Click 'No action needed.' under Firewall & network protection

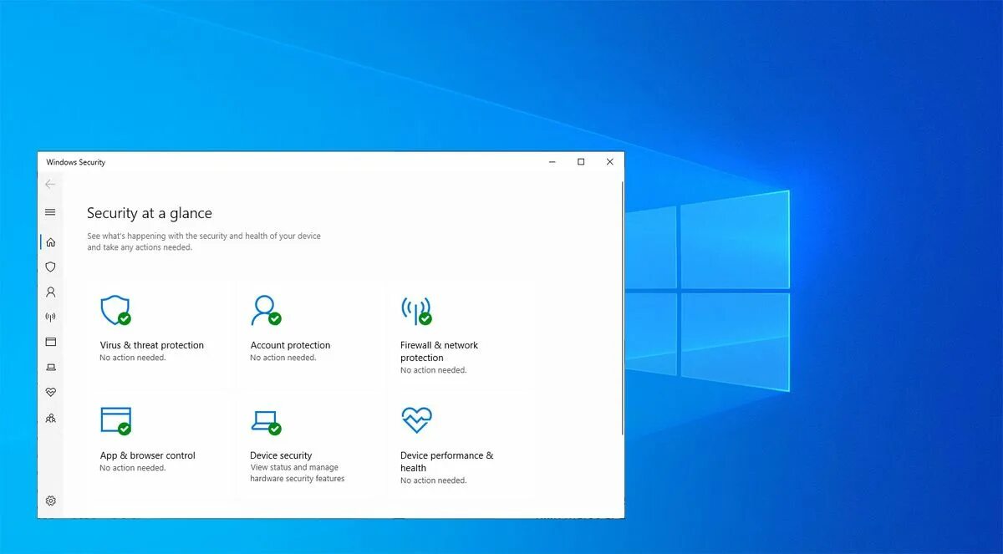coord(433,370)
